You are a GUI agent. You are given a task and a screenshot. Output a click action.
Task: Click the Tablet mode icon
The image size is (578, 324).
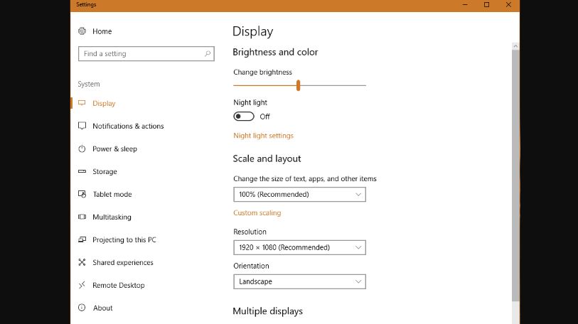tap(82, 194)
